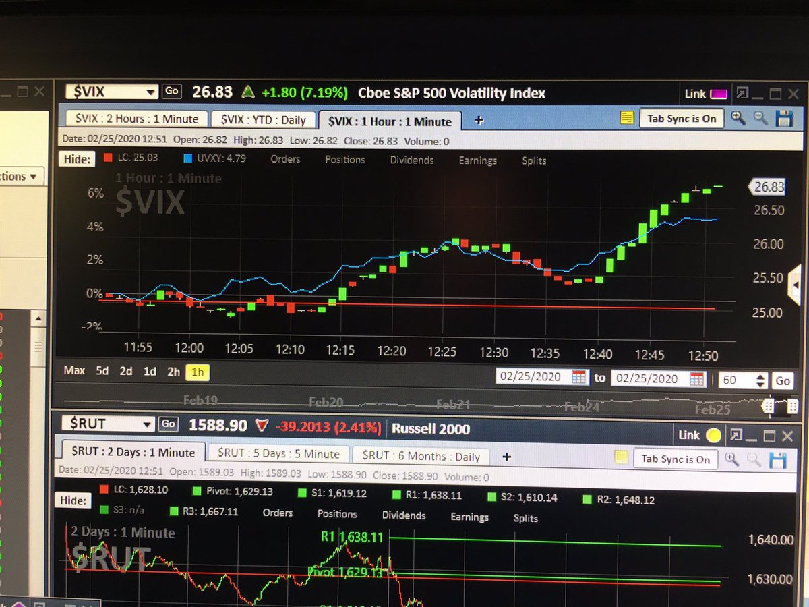The image size is (809, 607).
Task: Toggle LC: 25.03 red overlay in $VIX
Action: point(131,158)
